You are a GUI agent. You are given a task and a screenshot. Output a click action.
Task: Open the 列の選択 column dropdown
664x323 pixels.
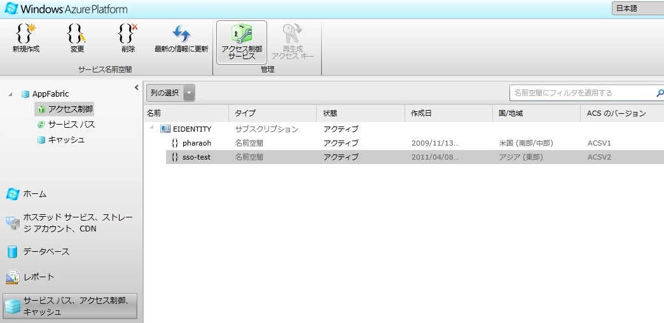click(170, 93)
